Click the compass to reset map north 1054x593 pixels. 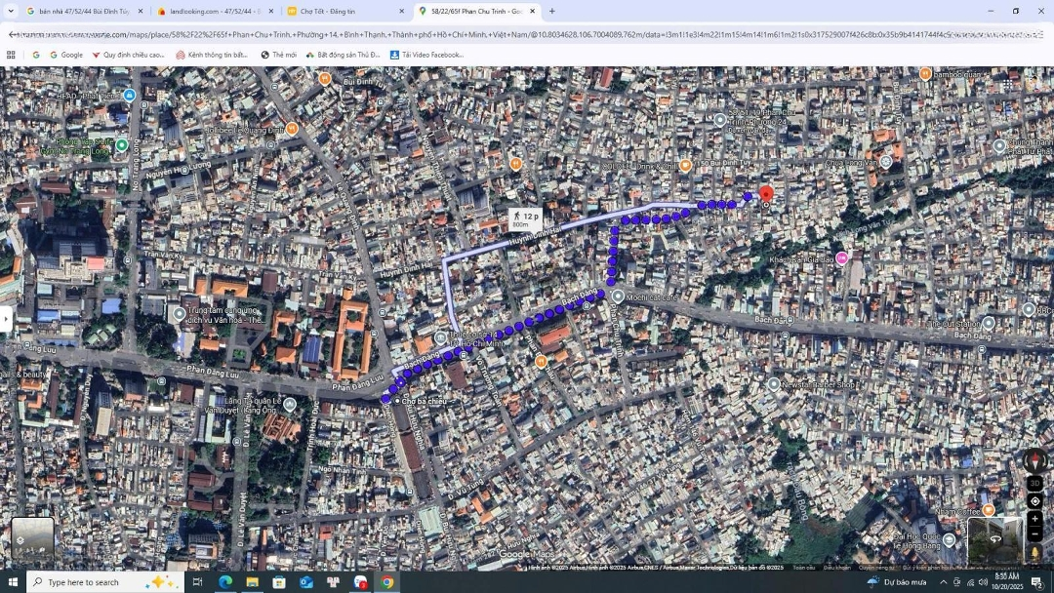coord(1034,459)
